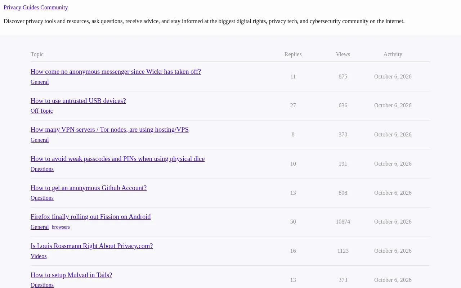The image size is (461, 288).
Task: Open Questions category under passcodes dice topic
Action: 42,169
